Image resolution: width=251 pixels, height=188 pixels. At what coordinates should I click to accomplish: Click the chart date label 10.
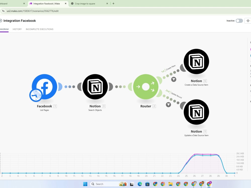coord(66,176)
